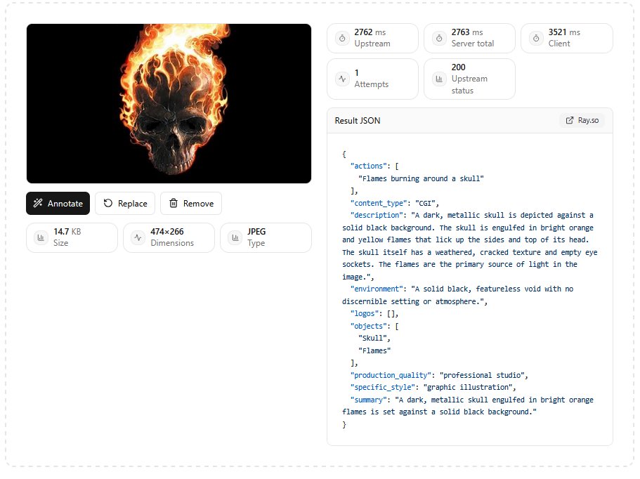Viewport: 640px width, 479px height.
Task: Click the 3521 ms Client value
Action: pyautogui.click(x=564, y=32)
